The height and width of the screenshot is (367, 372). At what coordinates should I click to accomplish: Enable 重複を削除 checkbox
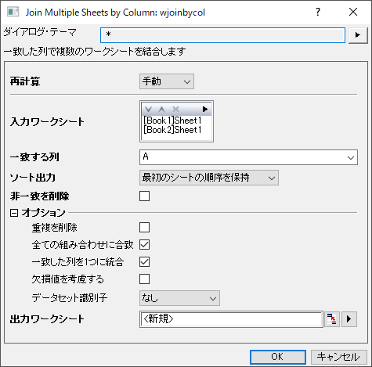[x=144, y=227]
